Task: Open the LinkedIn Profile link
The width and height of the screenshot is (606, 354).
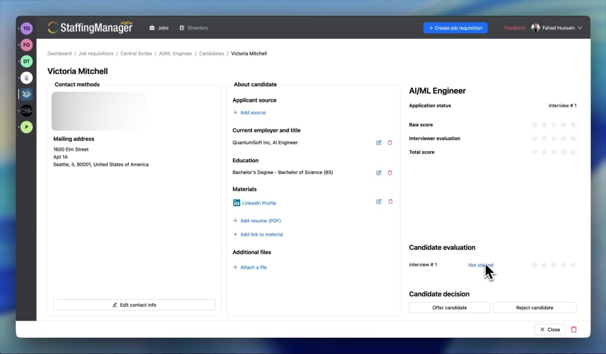Action: point(259,203)
